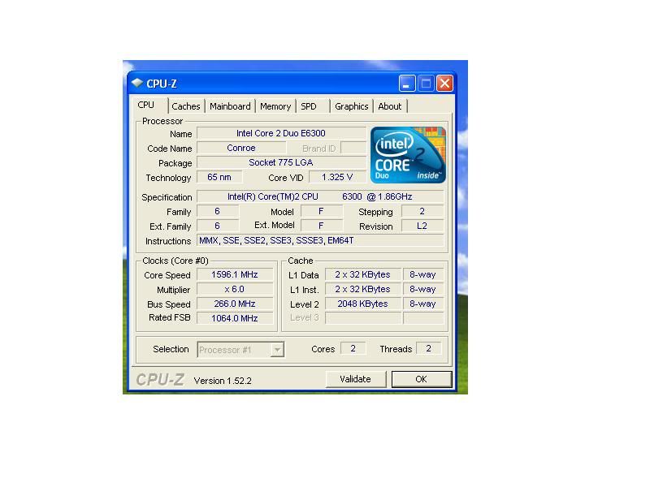Open the Mainboard tab
This screenshot has height=487, width=650.
(230, 106)
